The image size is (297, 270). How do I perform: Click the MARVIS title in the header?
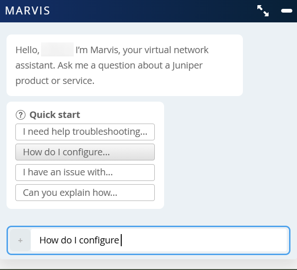pos(28,11)
